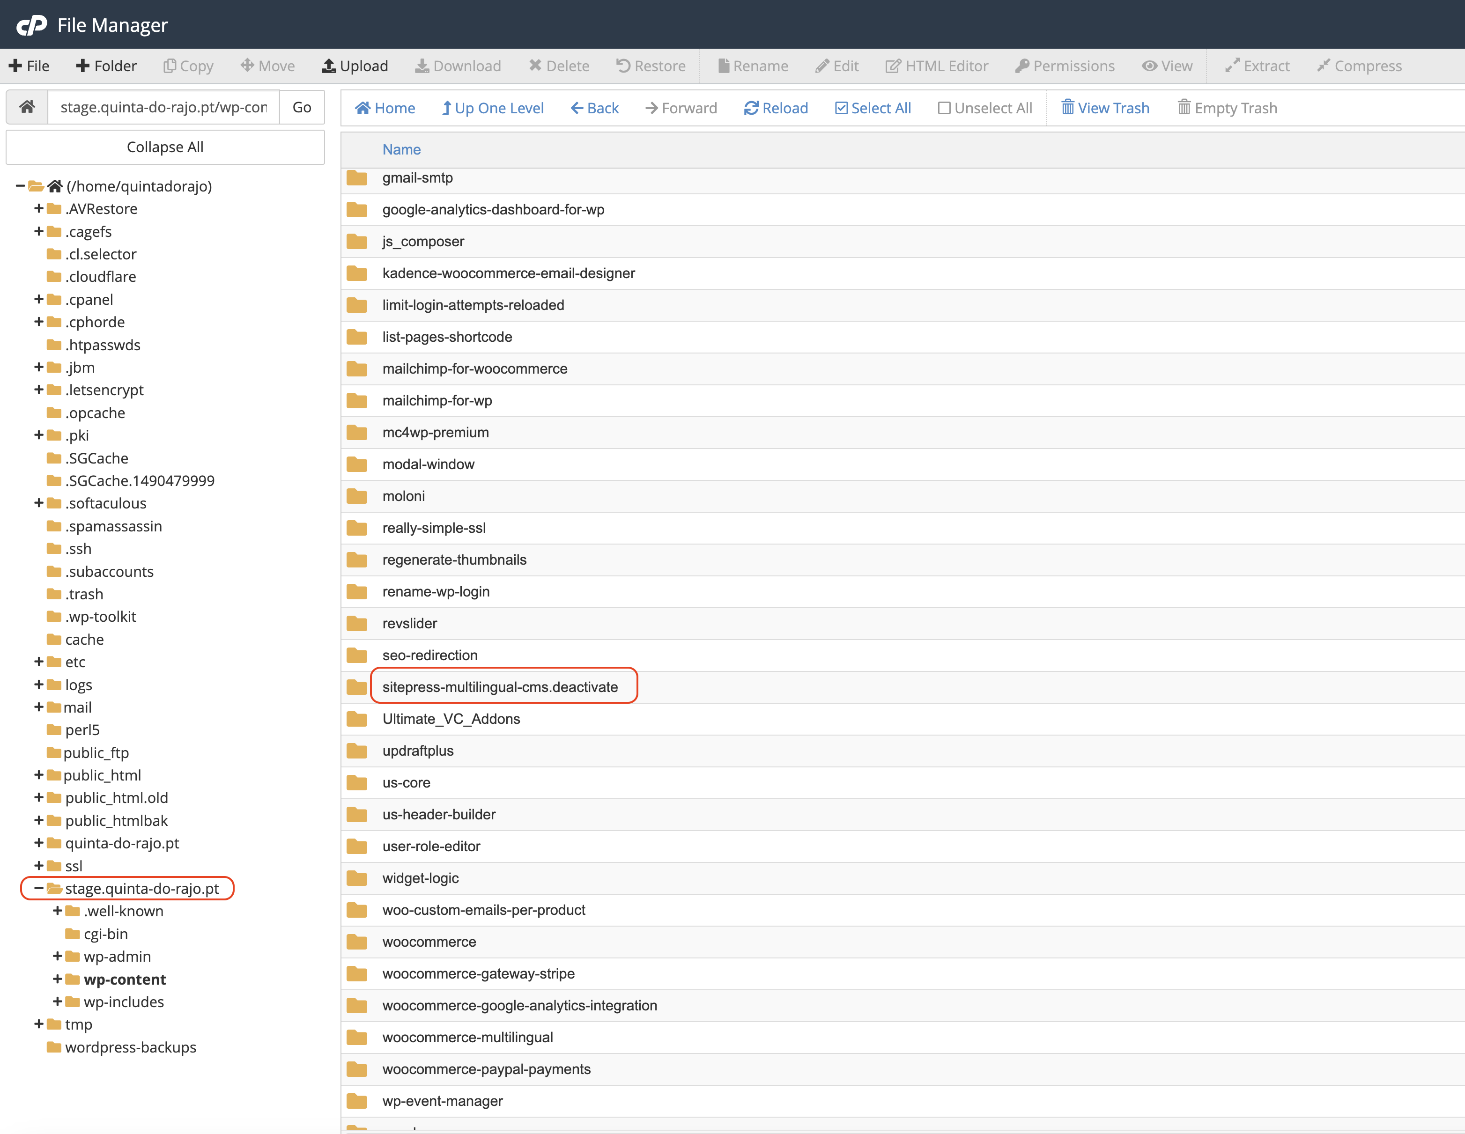Select the Ultimate_VC_Addons folder
Screen dimensions: 1465x1134
tap(451, 719)
